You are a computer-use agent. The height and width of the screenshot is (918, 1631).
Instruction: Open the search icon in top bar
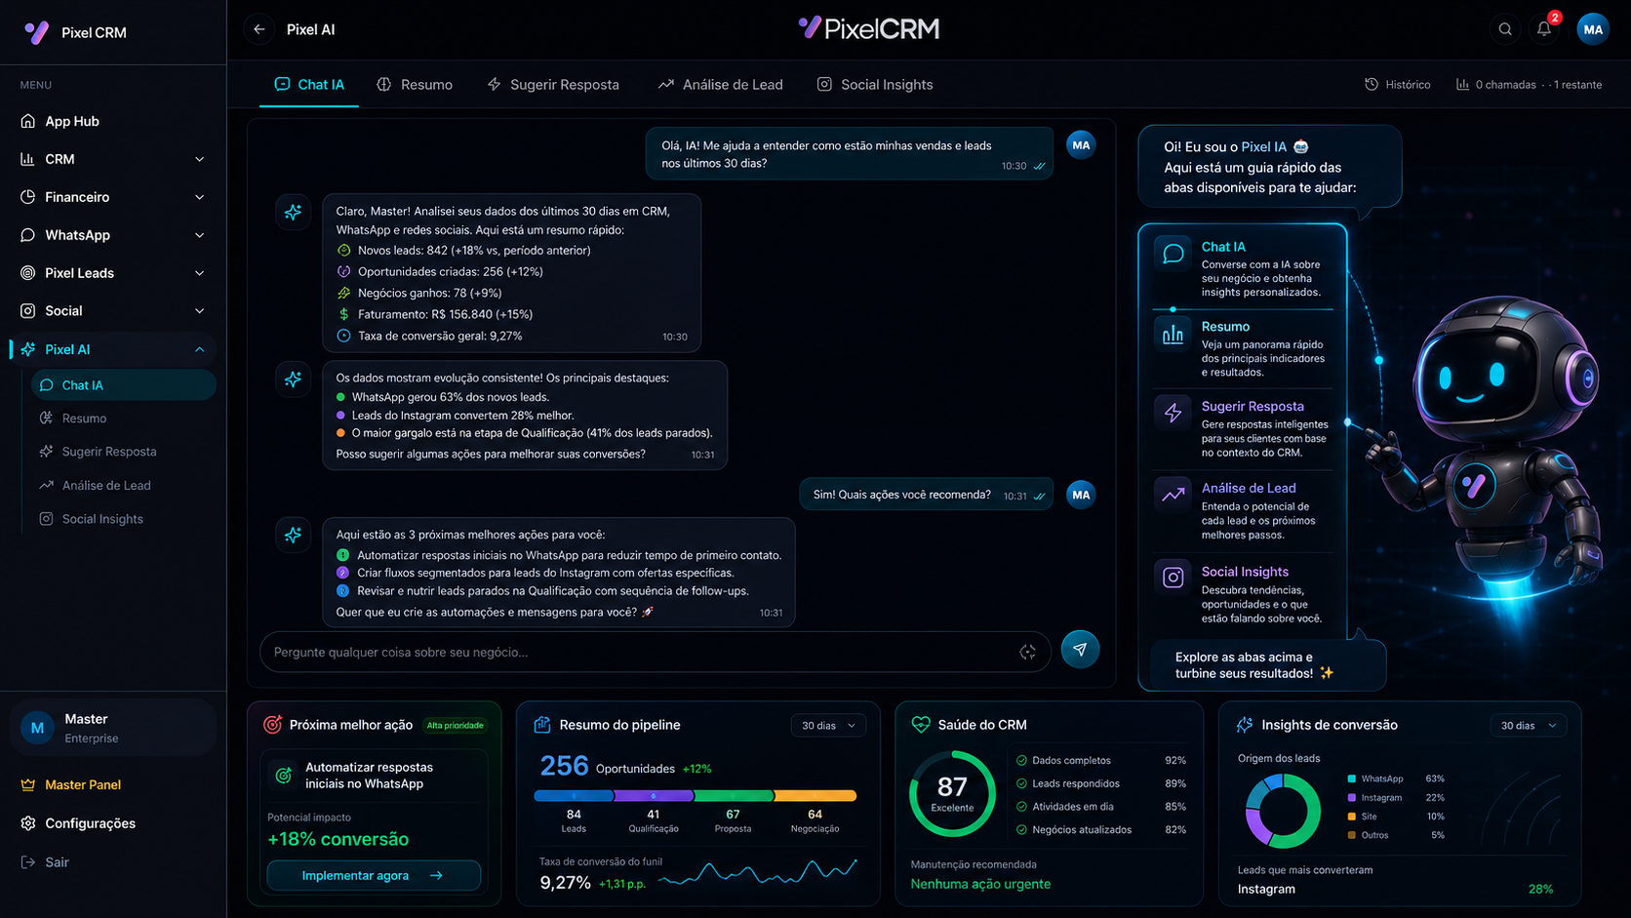(x=1505, y=29)
